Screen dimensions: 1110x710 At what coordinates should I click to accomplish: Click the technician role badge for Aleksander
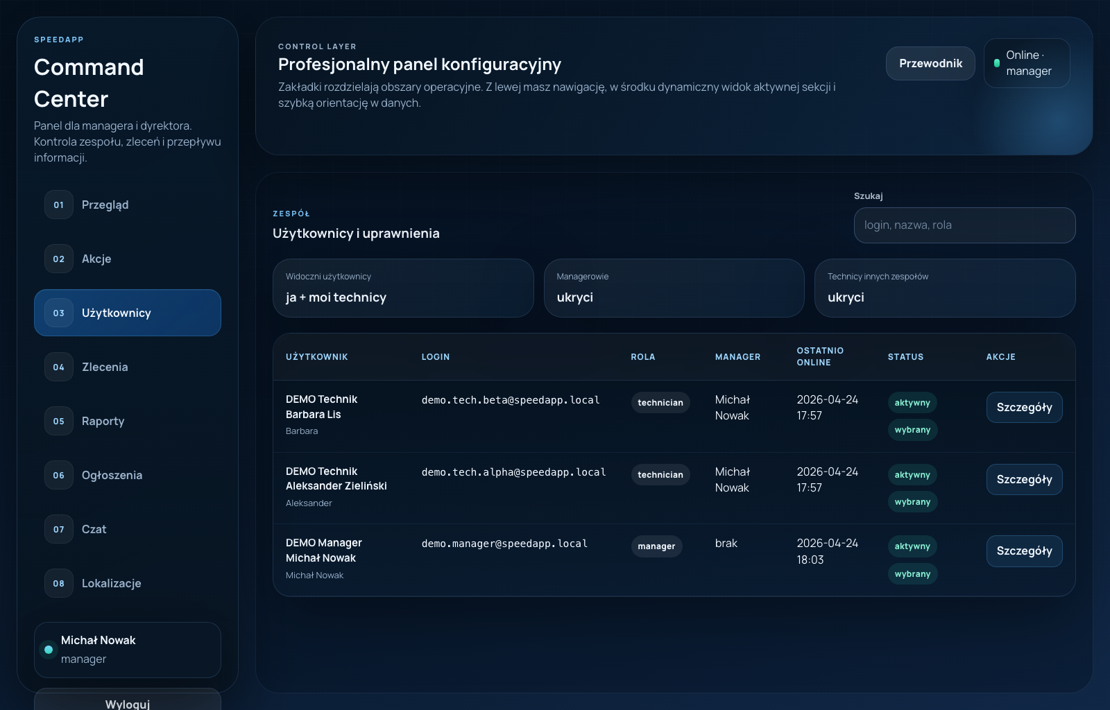click(x=660, y=475)
